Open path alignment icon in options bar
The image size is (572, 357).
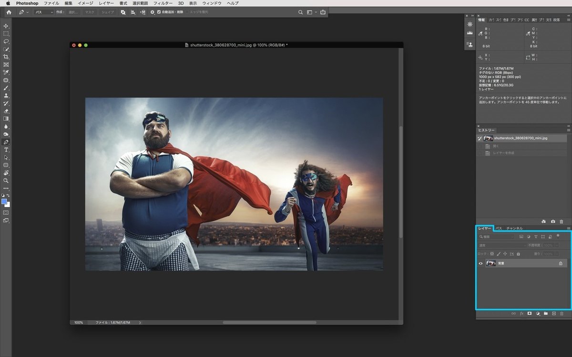(x=133, y=12)
